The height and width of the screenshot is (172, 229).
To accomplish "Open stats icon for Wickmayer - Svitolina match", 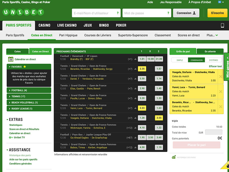I will [135, 128].
